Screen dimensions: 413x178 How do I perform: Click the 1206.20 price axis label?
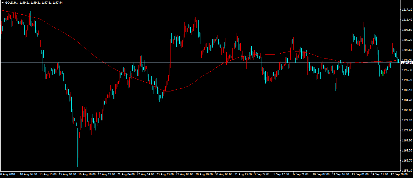coord(407,40)
